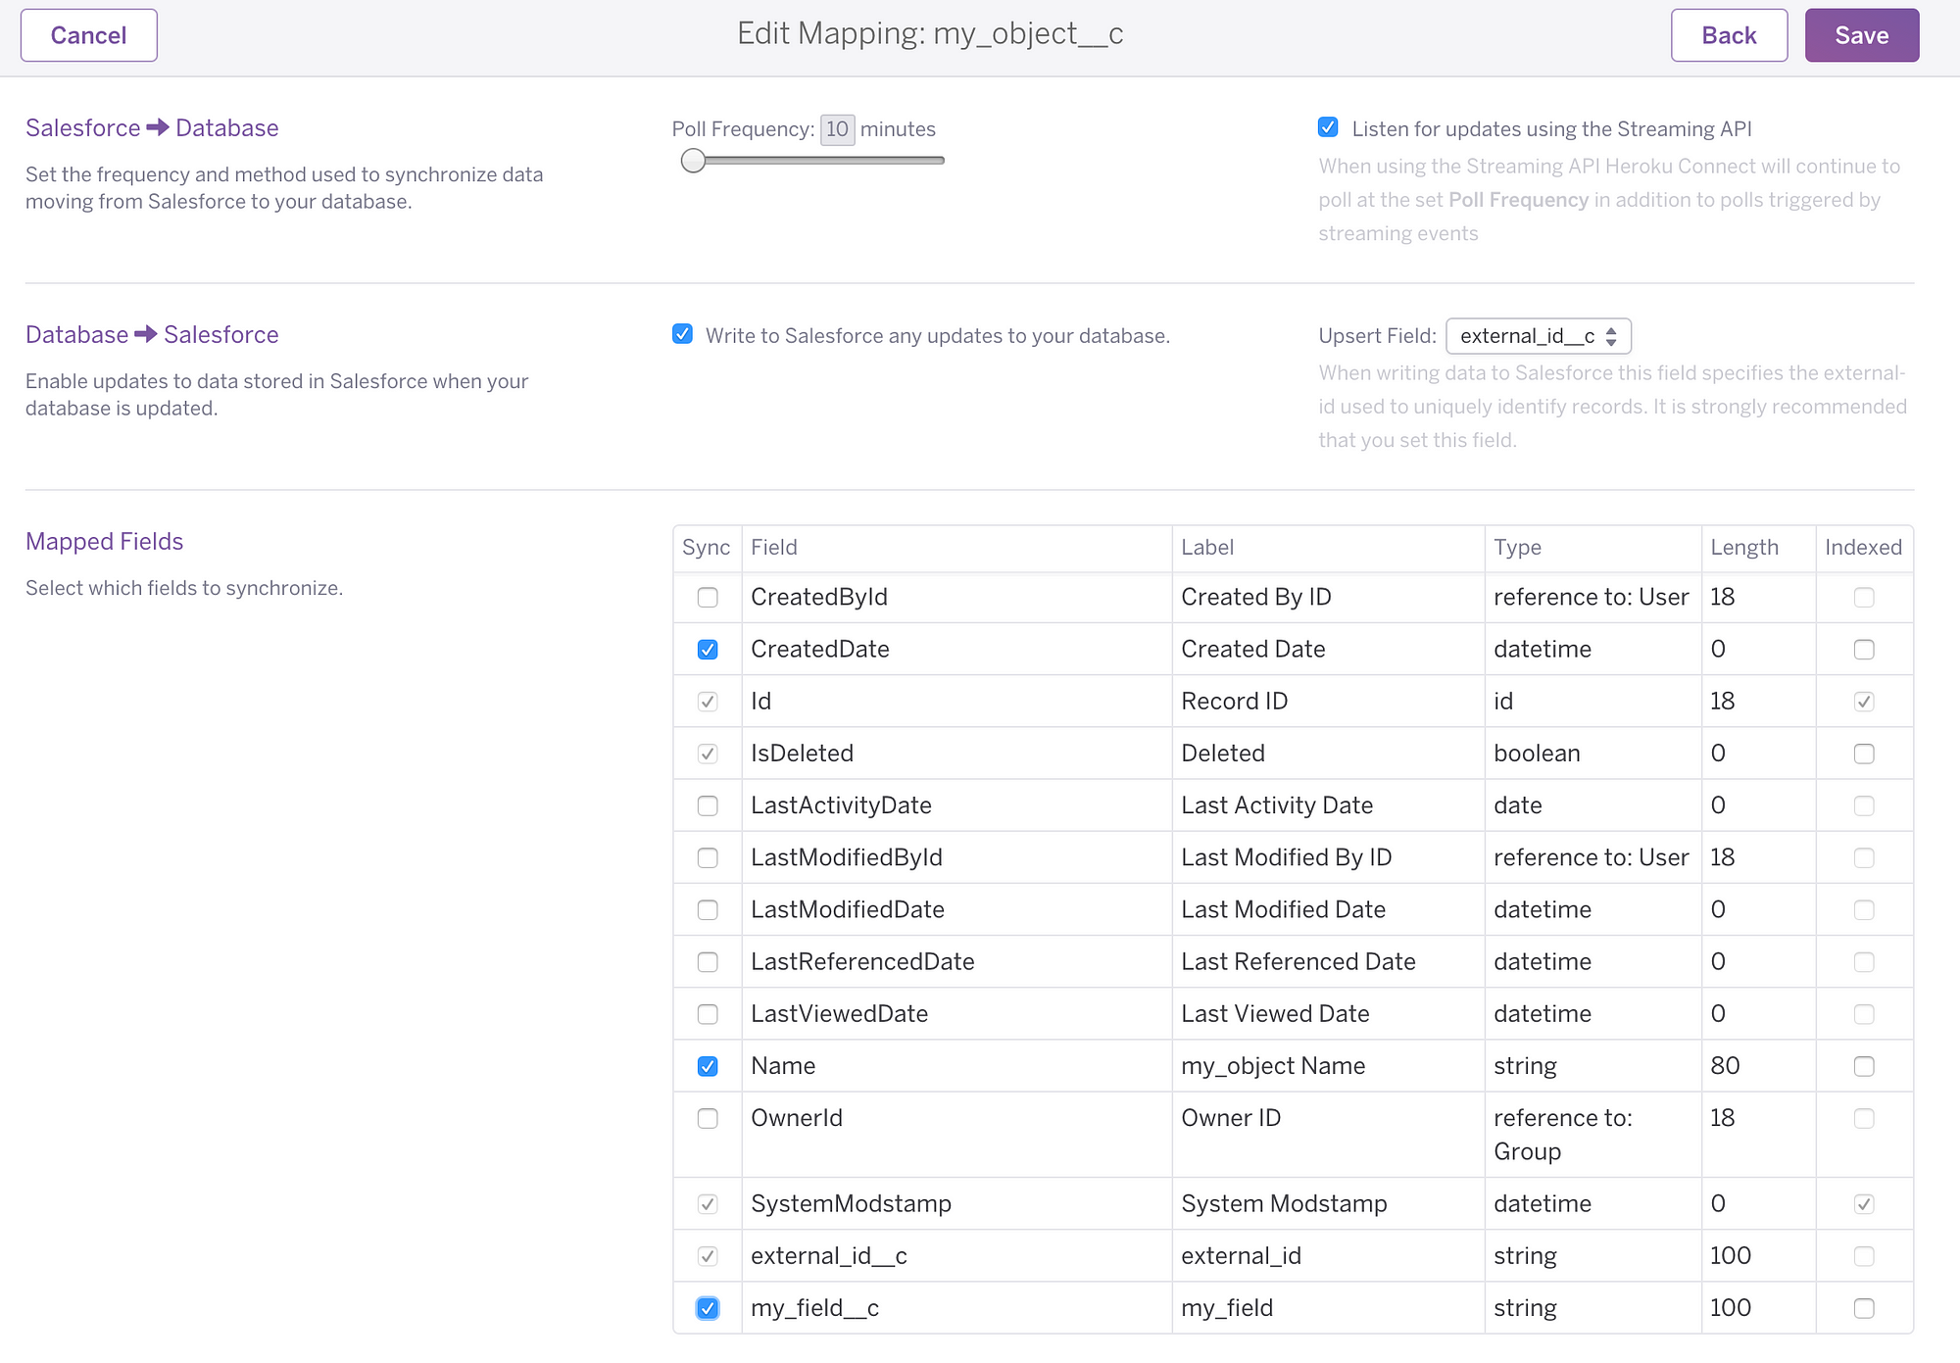Click the Database to Salesforce heading
Screen dimensions: 1960x1363
click(152, 335)
